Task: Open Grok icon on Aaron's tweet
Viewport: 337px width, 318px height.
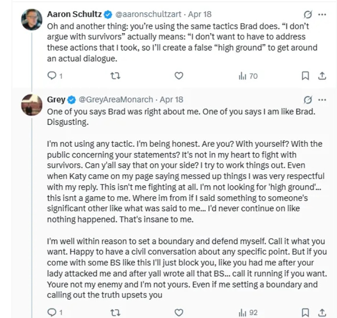Action: tap(308, 15)
